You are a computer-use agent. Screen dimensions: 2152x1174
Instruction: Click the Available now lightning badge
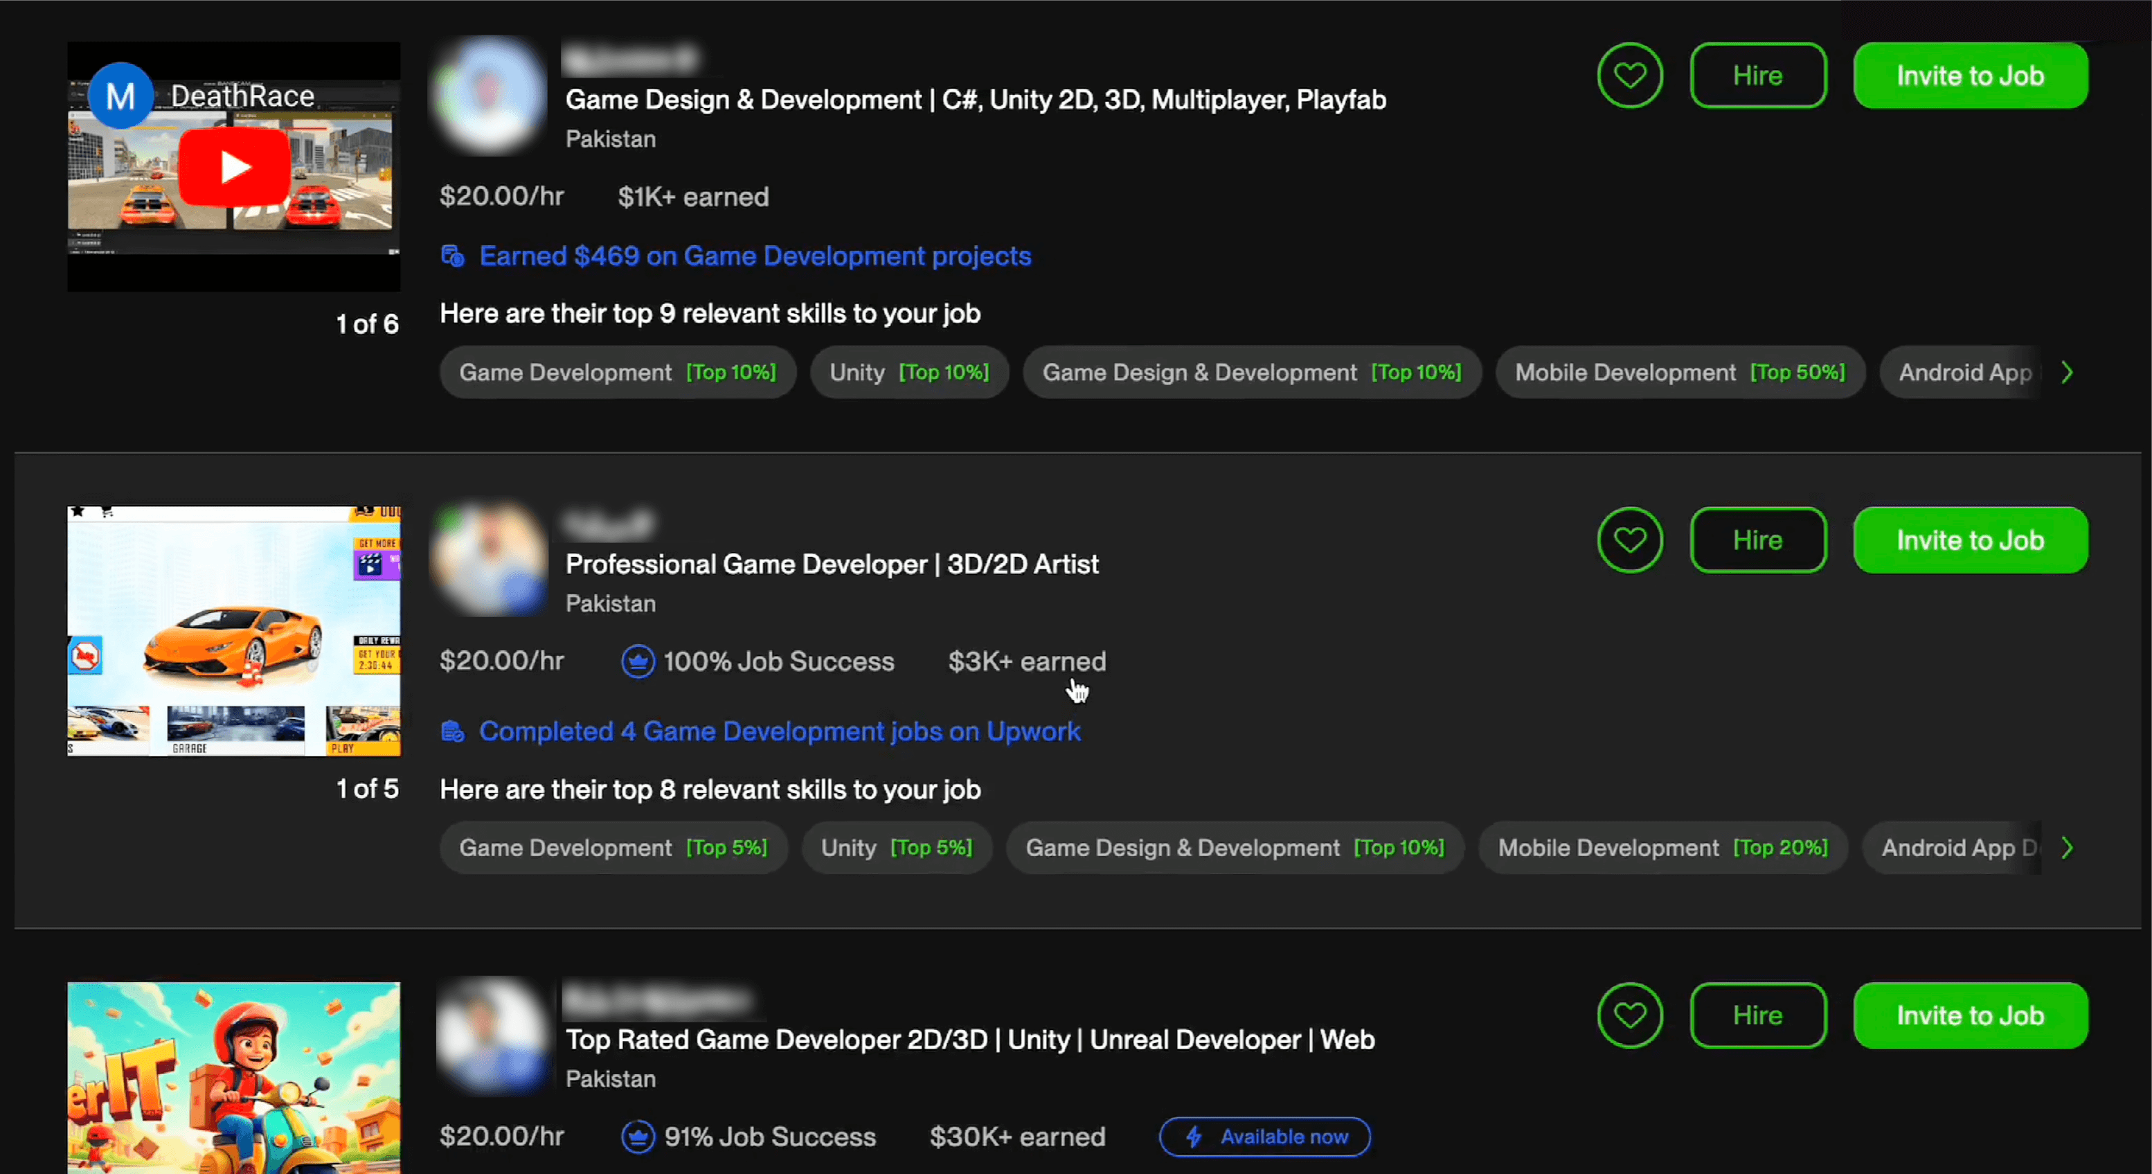pos(1265,1137)
